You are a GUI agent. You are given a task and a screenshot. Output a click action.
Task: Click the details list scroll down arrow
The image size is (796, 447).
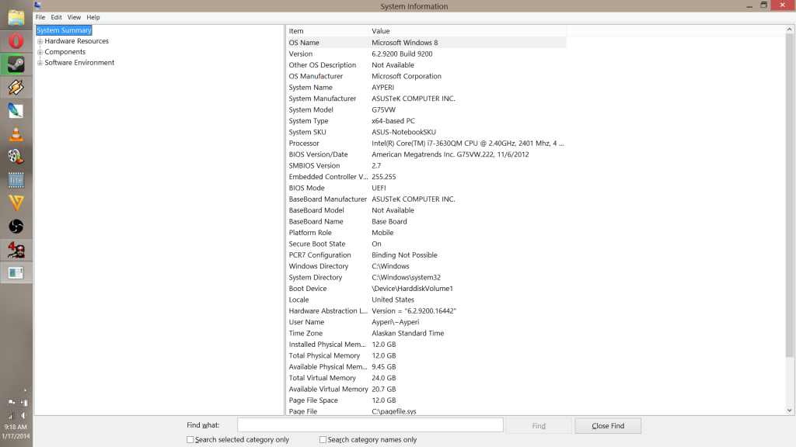pyautogui.click(x=790, y=411)
